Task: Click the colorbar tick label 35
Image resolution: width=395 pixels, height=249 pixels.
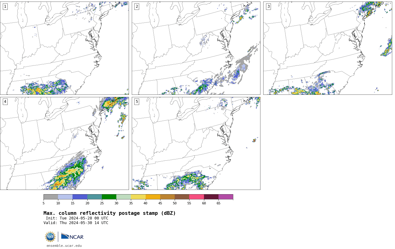Action: pyautogui.click(x=131, y=203)
